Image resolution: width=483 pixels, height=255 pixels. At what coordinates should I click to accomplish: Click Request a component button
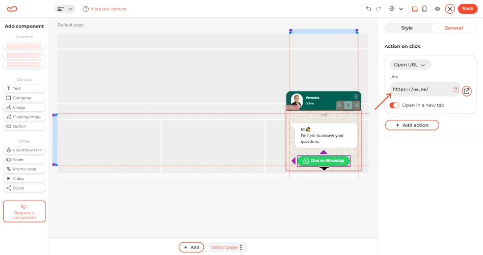(24, 211)
